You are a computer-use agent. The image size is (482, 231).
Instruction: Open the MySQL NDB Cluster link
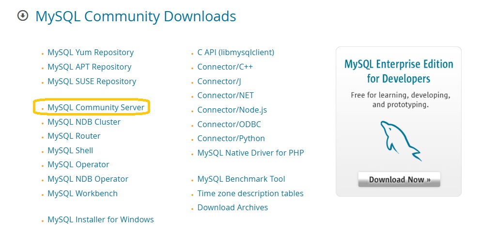pyautogui.click(x=84, y=122)
